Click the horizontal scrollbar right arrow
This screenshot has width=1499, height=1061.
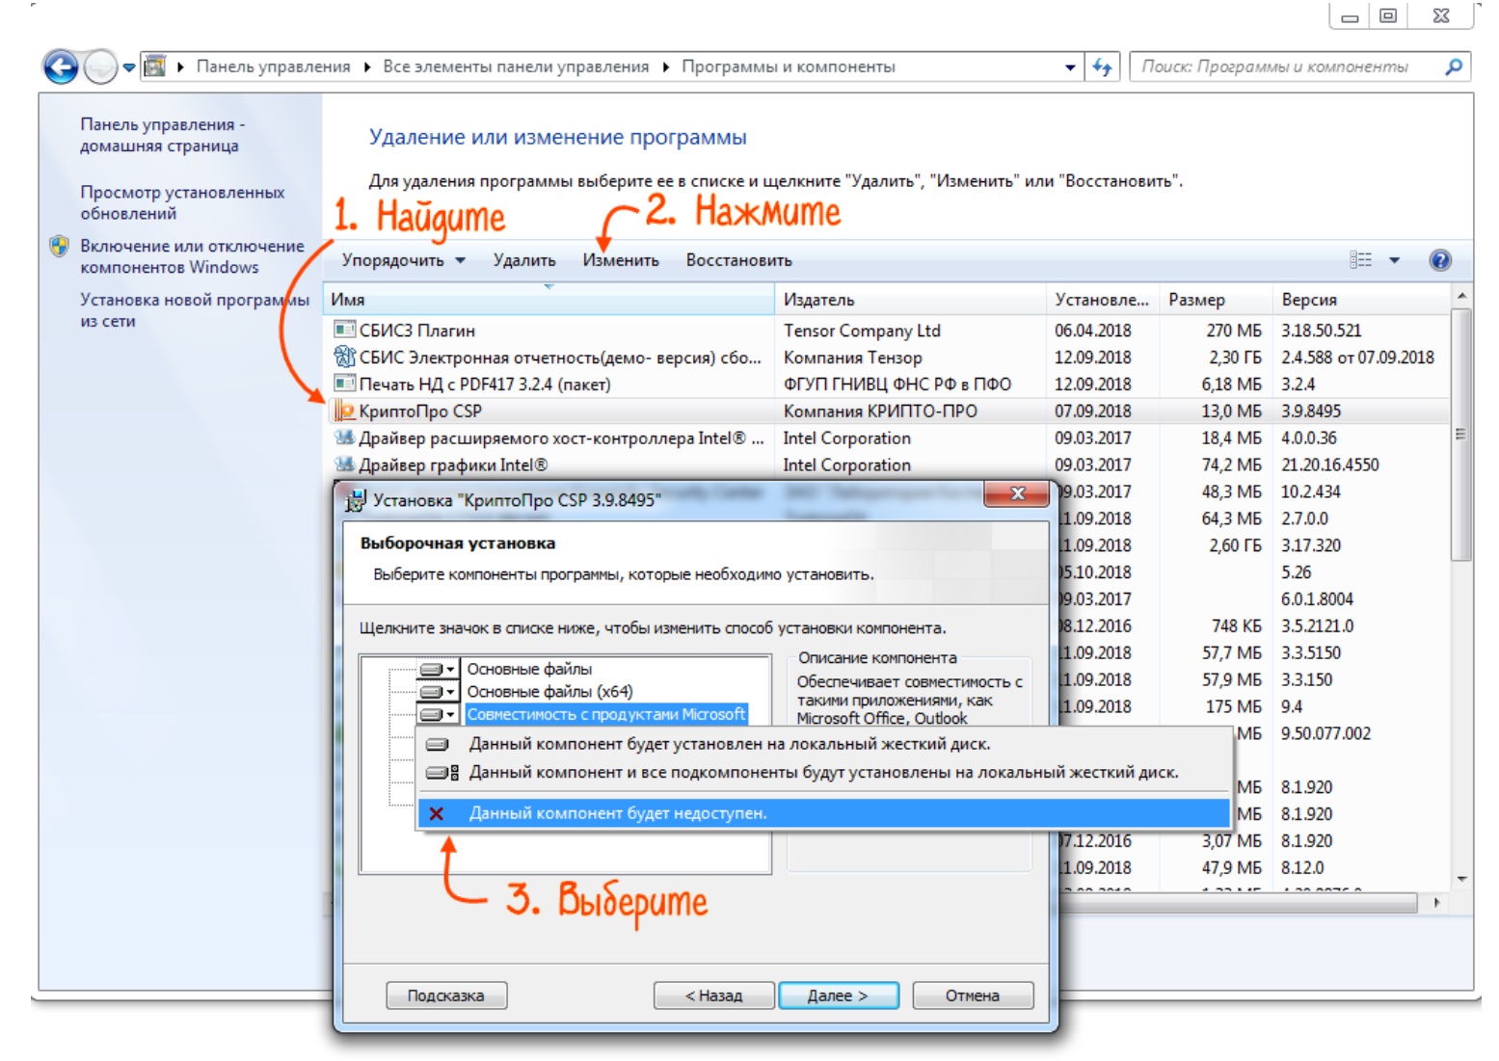point(1436,903)
